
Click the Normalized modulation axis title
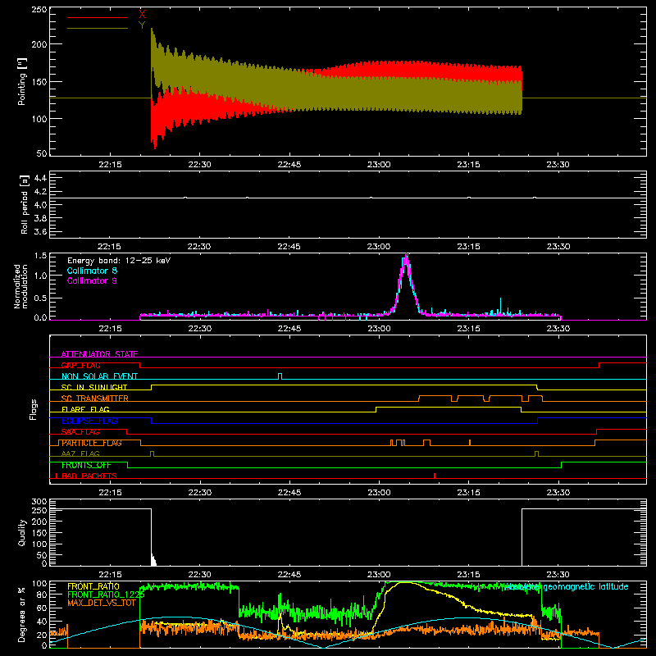[21, 286]
